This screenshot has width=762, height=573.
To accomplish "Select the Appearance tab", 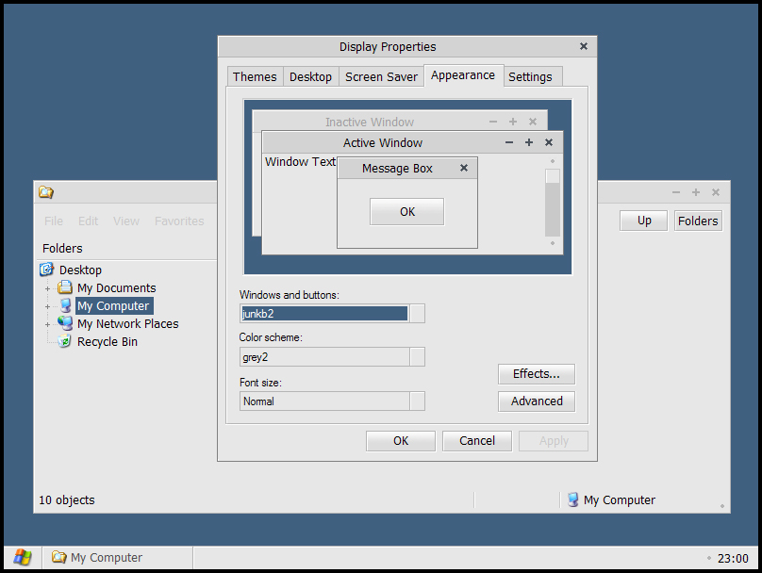I will point(463,75).
